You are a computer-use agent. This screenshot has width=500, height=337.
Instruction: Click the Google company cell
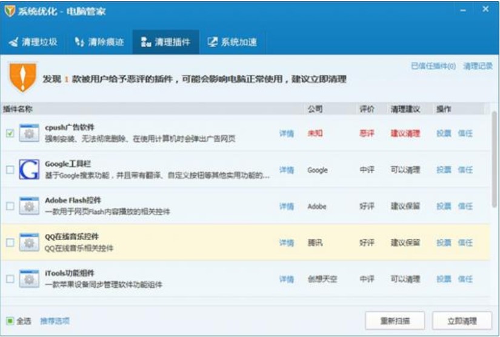coord(318,170)
